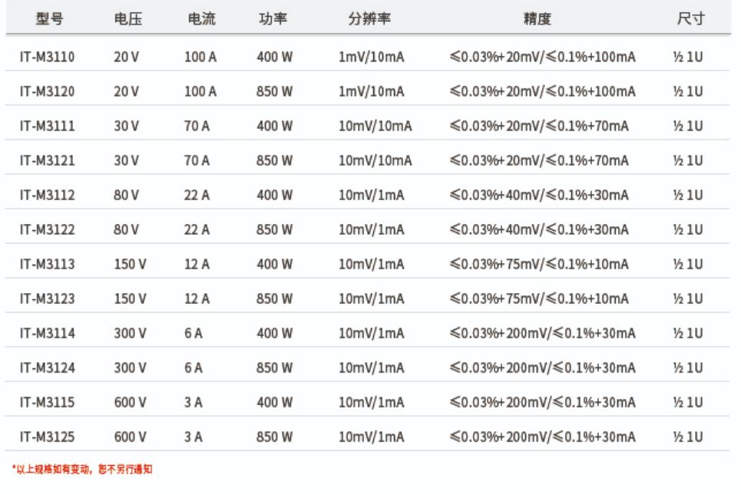Click 10mV/10mA resolution of IT-M3121

[375, 160]
